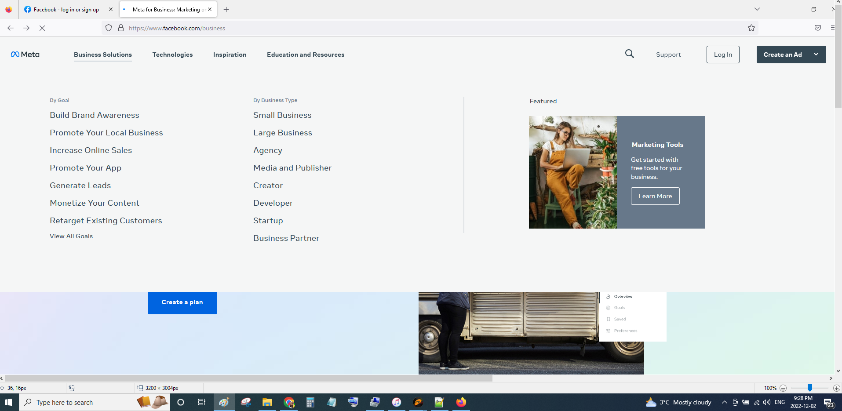The width and height of the screenshot is (842, 411).
Task: Click the Create a plan button
Action: [x=182, y=302]
